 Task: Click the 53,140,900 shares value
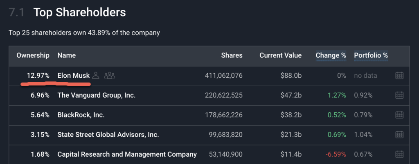(x=225, y=154)
